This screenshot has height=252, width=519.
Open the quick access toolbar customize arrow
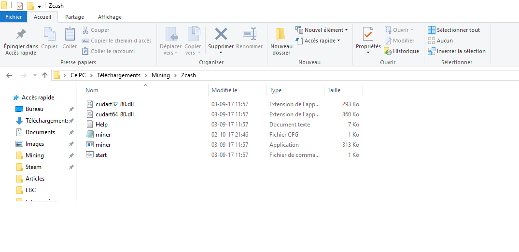coord(40,6)
